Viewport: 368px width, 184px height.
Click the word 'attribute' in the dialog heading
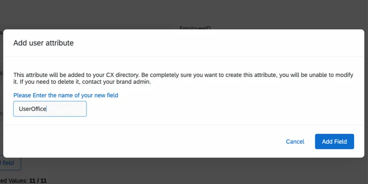click(x=61, y=43)
